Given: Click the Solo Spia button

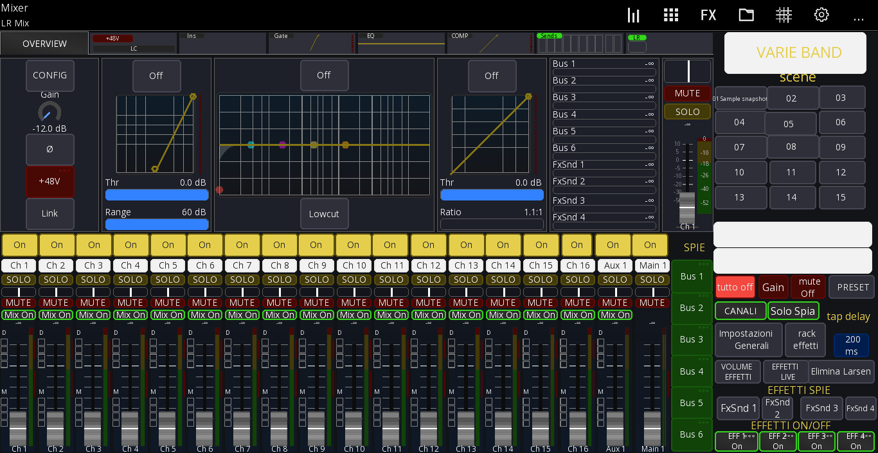Looking at the screenshot, I should pyautogui.click(x=793, y=311).
